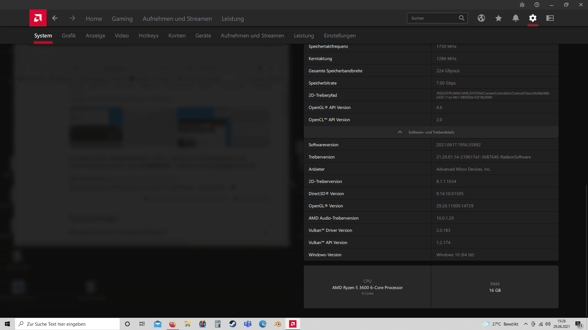
Task: Open the web browser globe icon
Action: (x=481, y=18)
